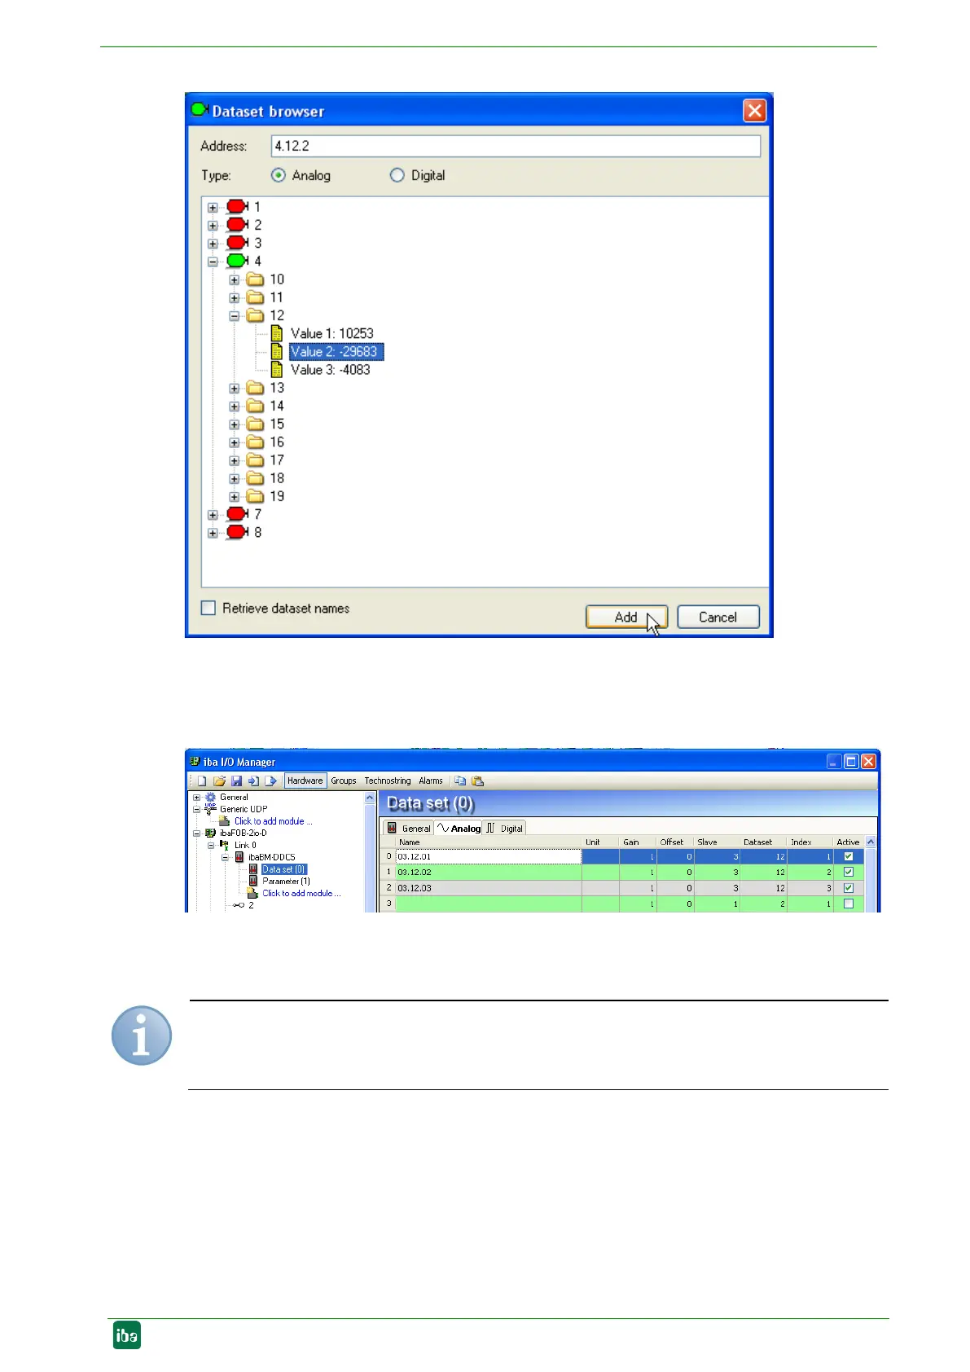Open the Hardware tab in I/O Manager
Image resolution: width=970 pixels, height=1372 pixels.
click(305, 781)
